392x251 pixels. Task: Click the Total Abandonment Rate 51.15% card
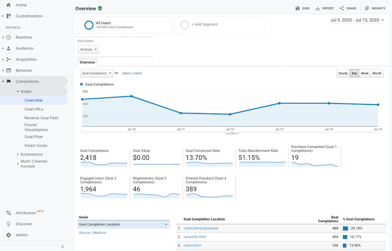click(x=262, y=158)
